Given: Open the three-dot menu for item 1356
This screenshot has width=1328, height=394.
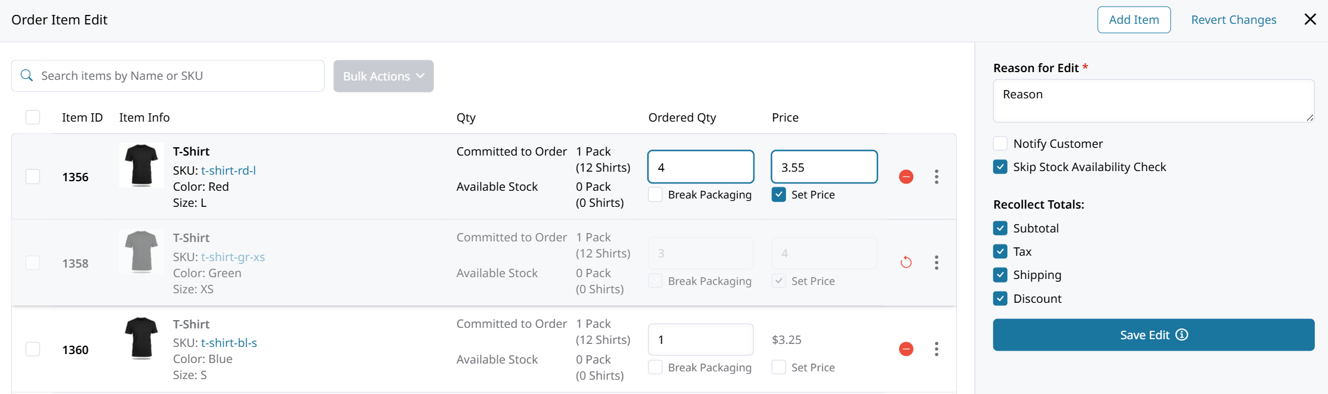Looking at the screenshot, I should click(x=936, y=176).
